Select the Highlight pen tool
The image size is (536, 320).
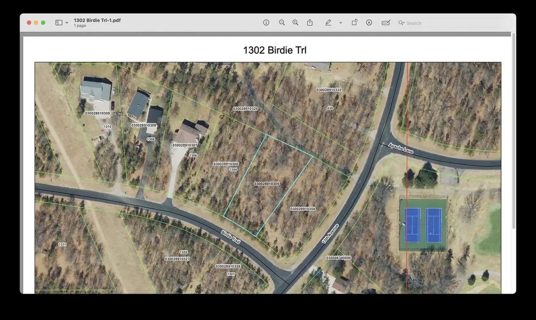click(x=328, y=22)
